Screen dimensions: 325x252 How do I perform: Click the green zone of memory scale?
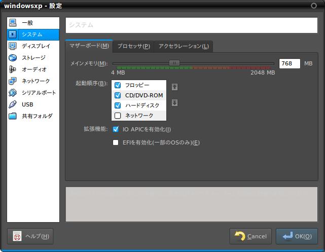click(155, 68)
